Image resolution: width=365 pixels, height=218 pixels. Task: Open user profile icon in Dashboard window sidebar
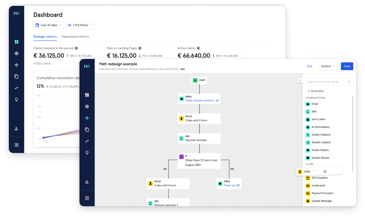tap(17, 129)
